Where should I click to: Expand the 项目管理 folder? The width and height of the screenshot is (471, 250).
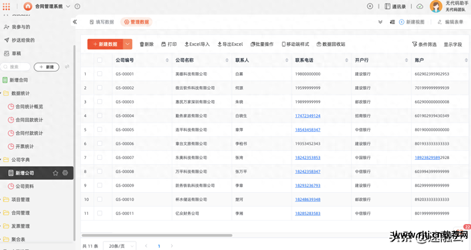[x=21, y=200]
